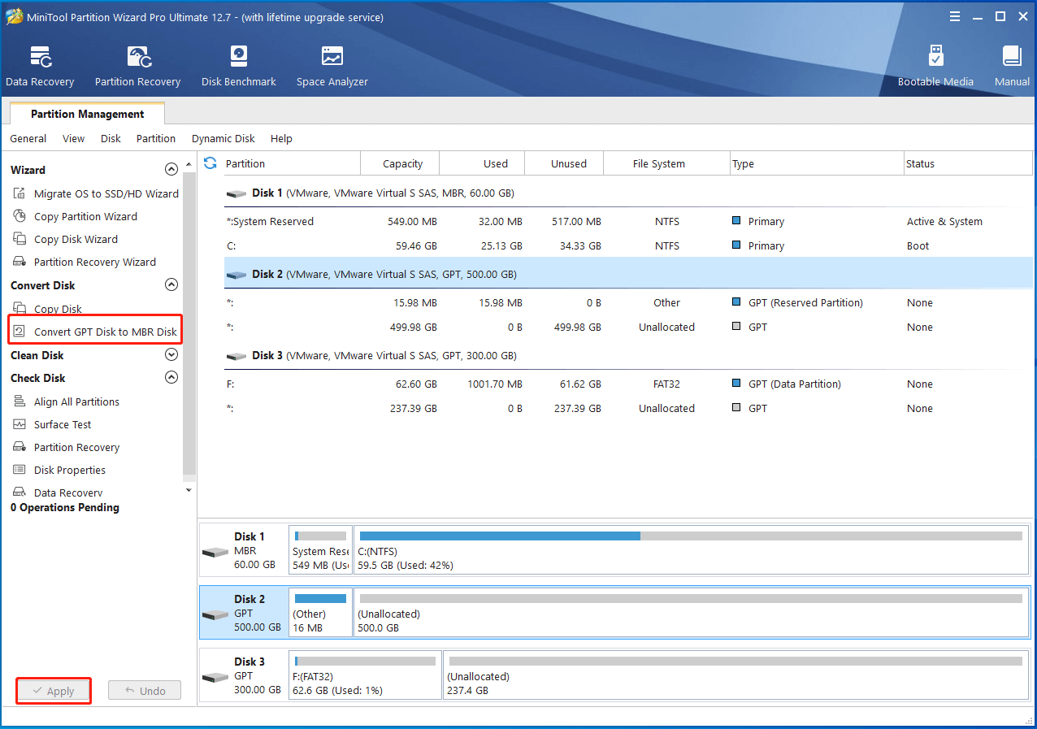Start Migrate OS to SSD/HD Wizard

[97, 193]
